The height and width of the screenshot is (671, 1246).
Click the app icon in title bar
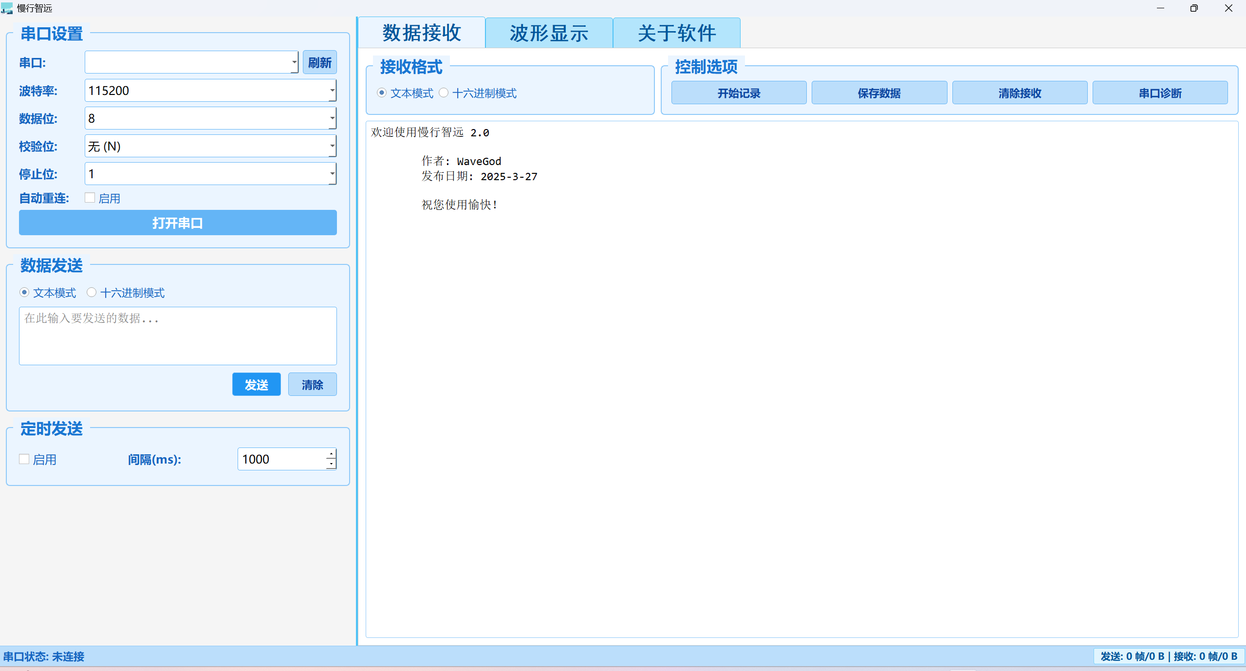(7, 8)
